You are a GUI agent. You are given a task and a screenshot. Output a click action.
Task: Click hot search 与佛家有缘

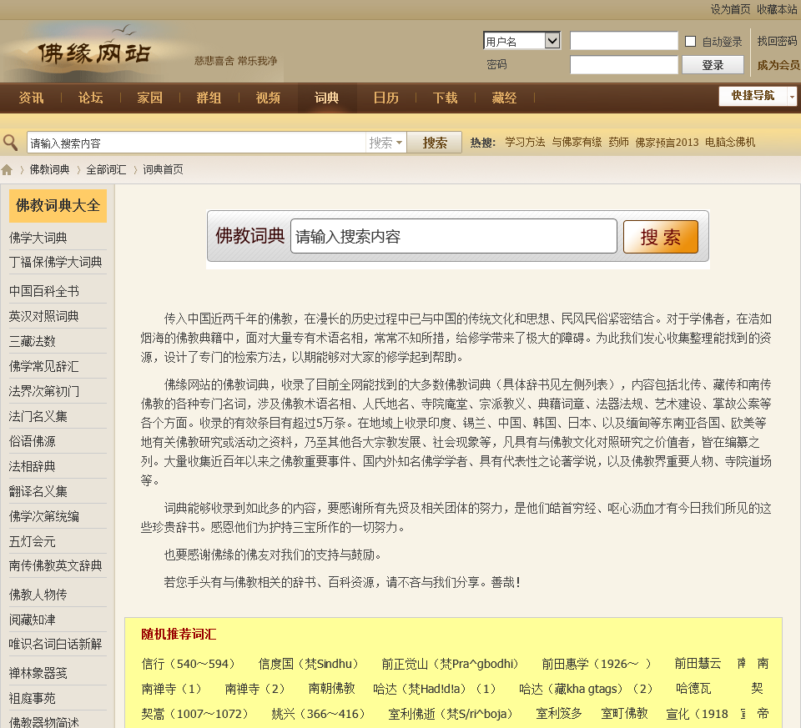click(577, 142)
